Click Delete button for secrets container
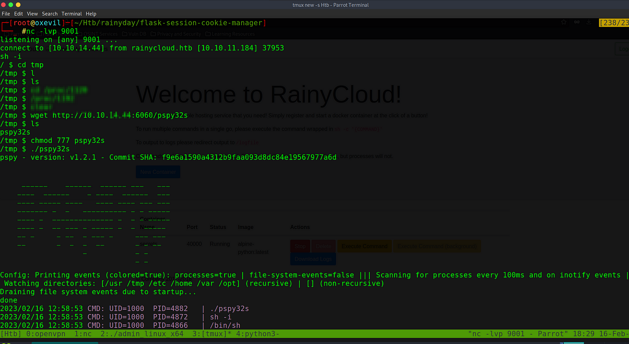The image size is (629, 344). 323,246
